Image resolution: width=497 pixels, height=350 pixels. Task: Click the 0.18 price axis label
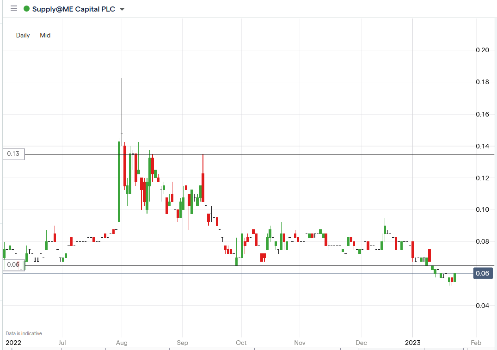(x=482, y=82)
